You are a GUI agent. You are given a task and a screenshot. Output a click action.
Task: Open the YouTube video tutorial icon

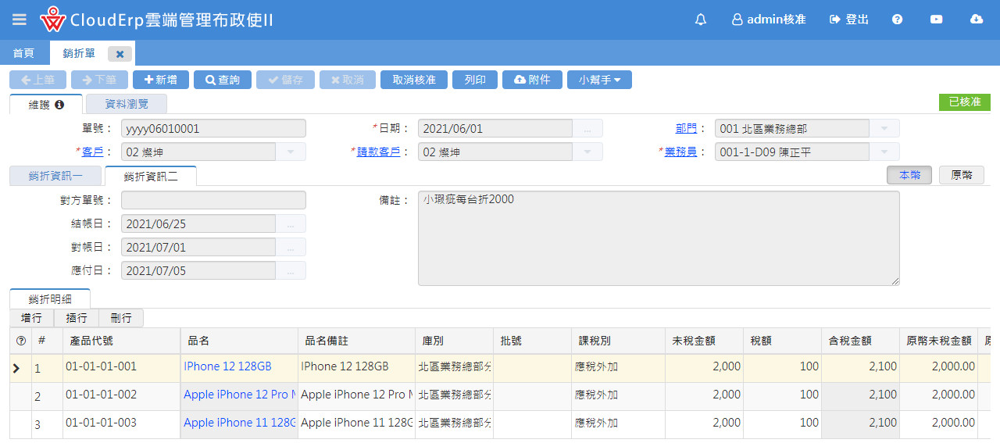pyautogui.click(x=937, y=20)
